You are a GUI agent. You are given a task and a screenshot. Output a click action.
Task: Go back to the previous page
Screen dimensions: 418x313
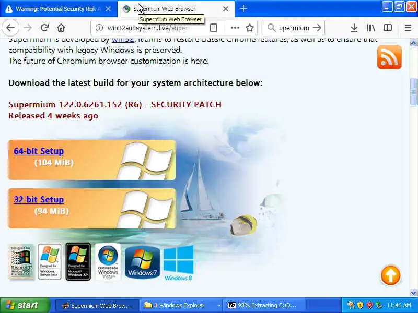coord(10,28)
